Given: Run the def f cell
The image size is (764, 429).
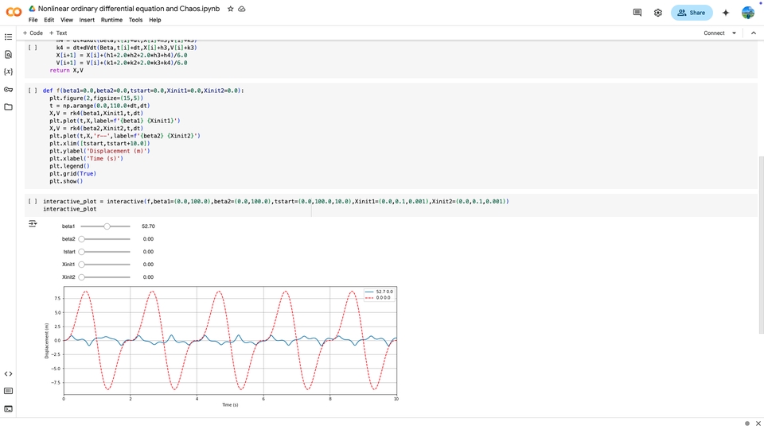Looking at the screenshot, I should 33,91.
